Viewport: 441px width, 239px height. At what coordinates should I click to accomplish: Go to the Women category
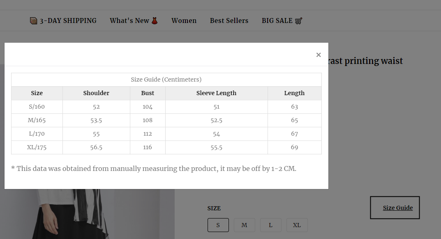pyautogui.click(x=184, y=21)
